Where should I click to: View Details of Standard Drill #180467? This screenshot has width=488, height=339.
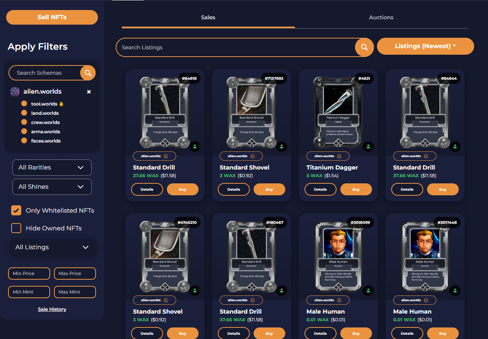(x=234, y=334)
